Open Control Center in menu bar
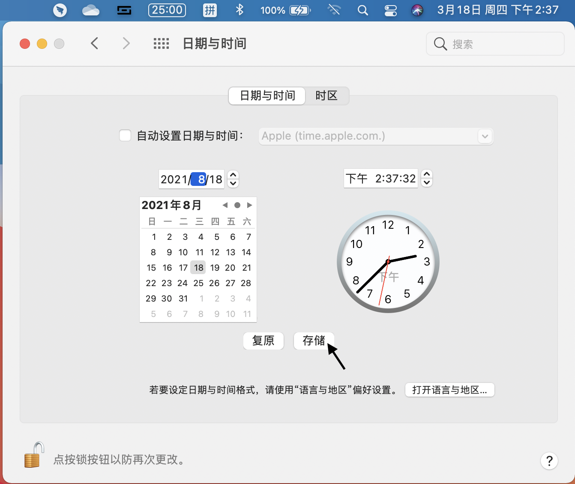This screenshot has height=484, width=575. coord(390,10)
